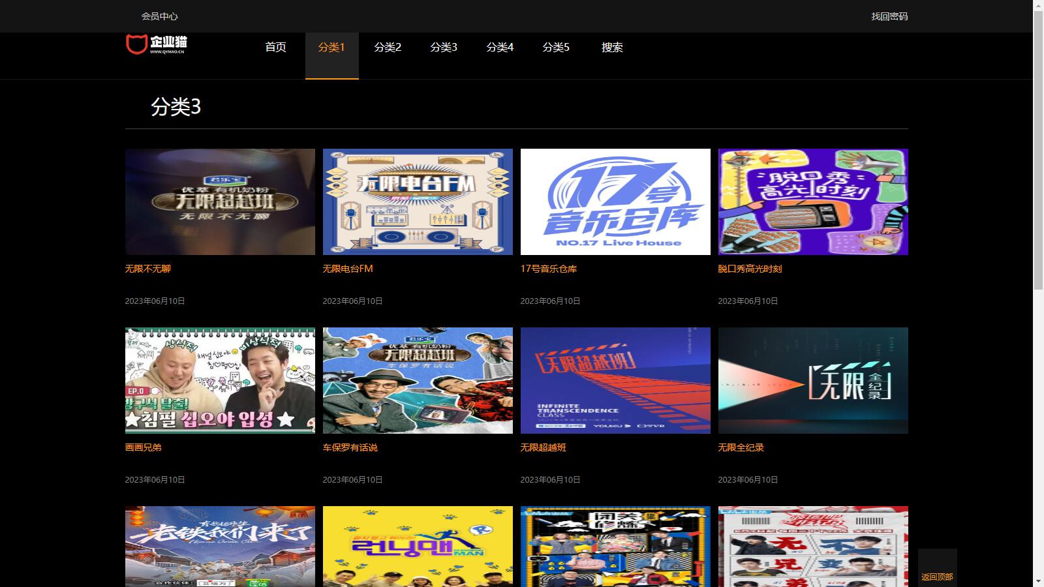This screenshot has width=1044, height=587.
Task: Open the 找回密码 link
Action: tap(889, 16)
